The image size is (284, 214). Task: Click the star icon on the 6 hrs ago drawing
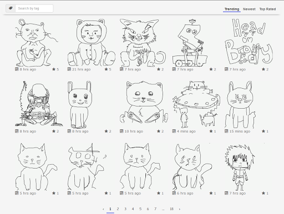coord(211,193)
